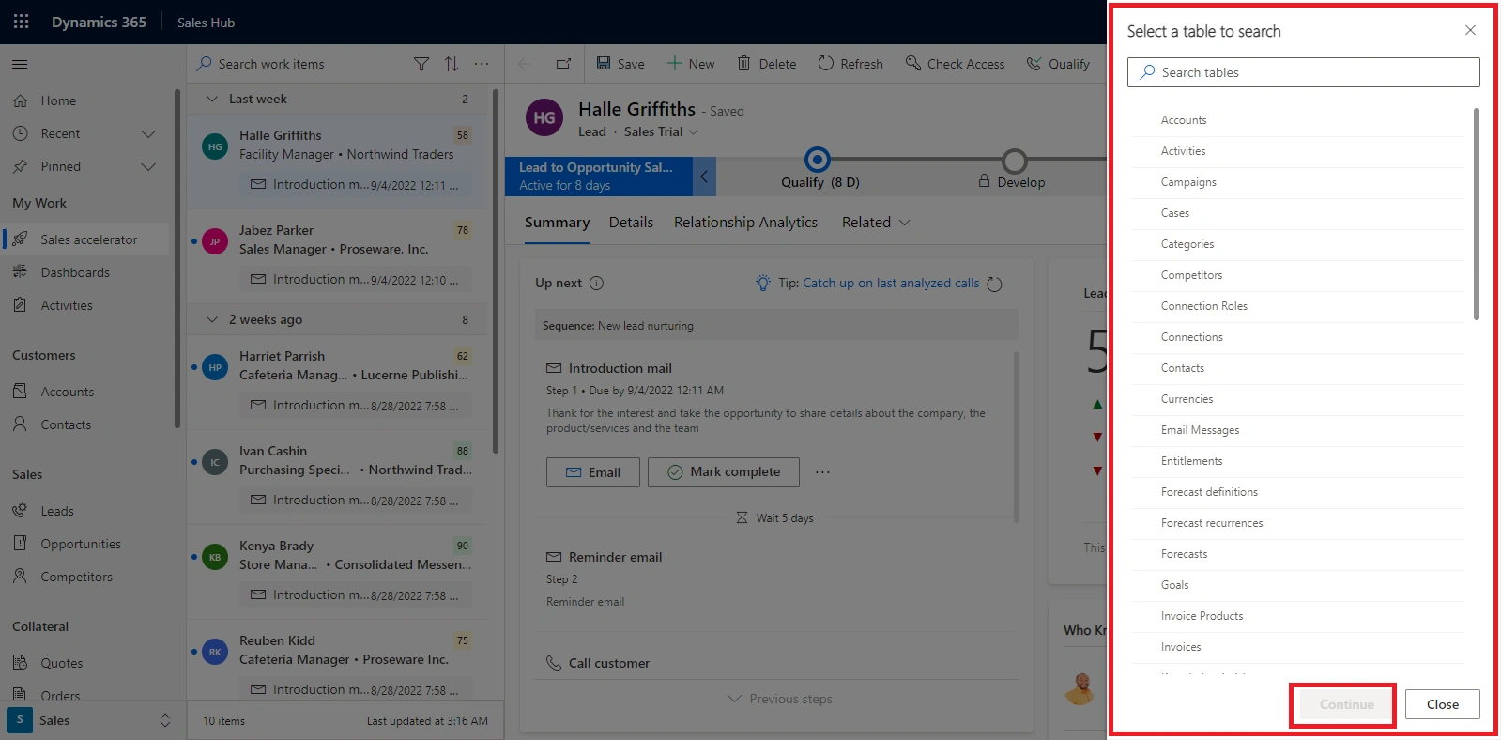
Task: Open Catch up on last analyzed calls link
Action: tap(891, 283)
